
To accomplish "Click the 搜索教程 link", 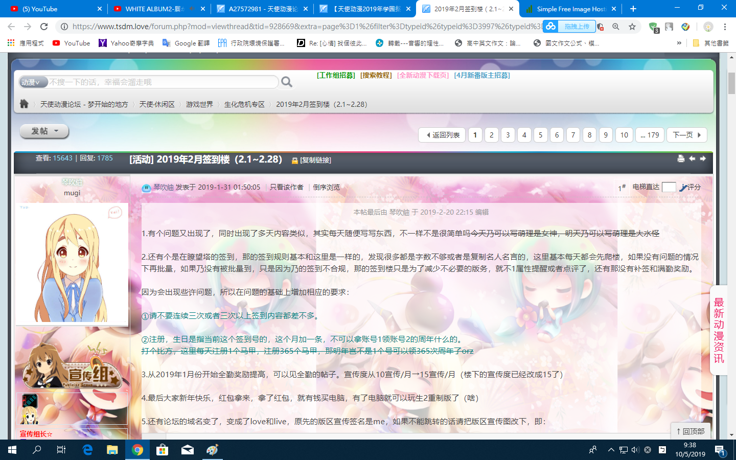I will click(x=376, y=75).
